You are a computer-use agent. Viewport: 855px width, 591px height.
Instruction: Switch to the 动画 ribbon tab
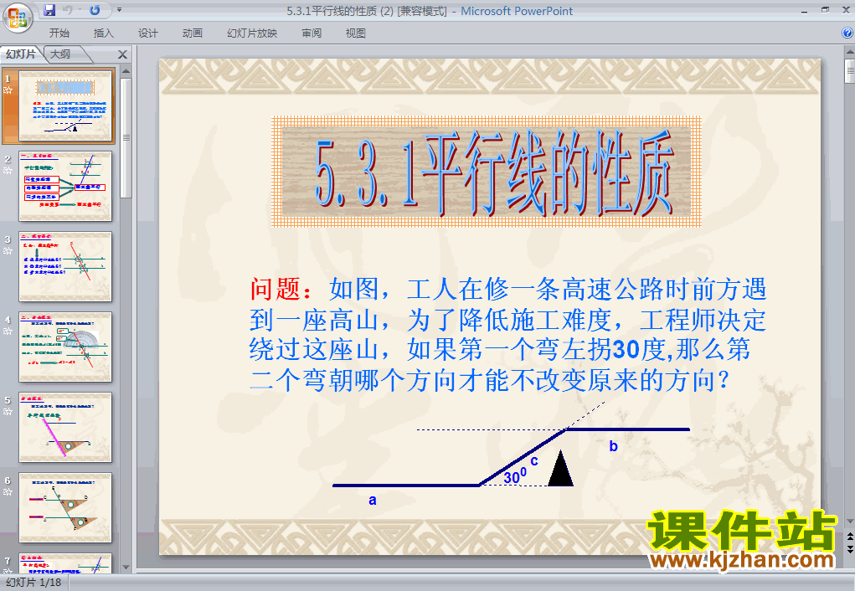point(193,33)
